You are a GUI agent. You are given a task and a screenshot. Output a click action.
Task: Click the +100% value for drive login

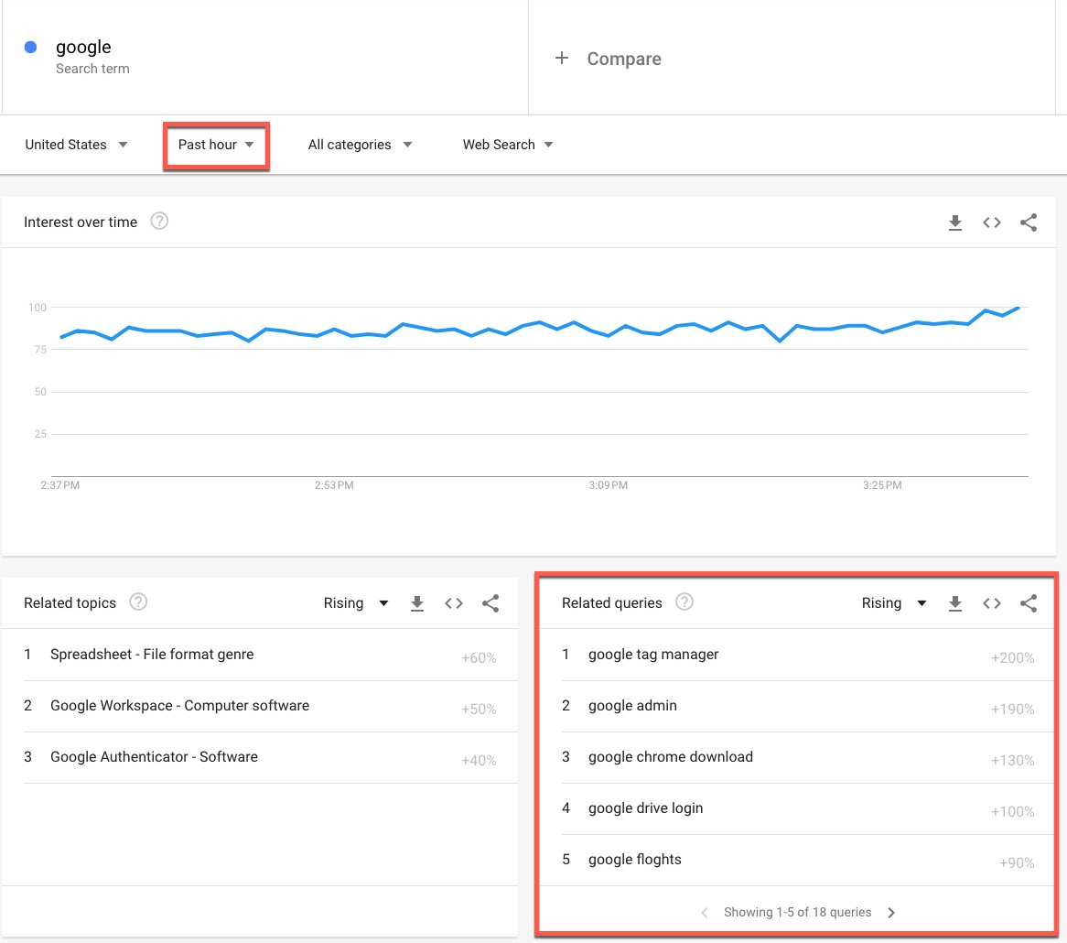point(1013,811)
